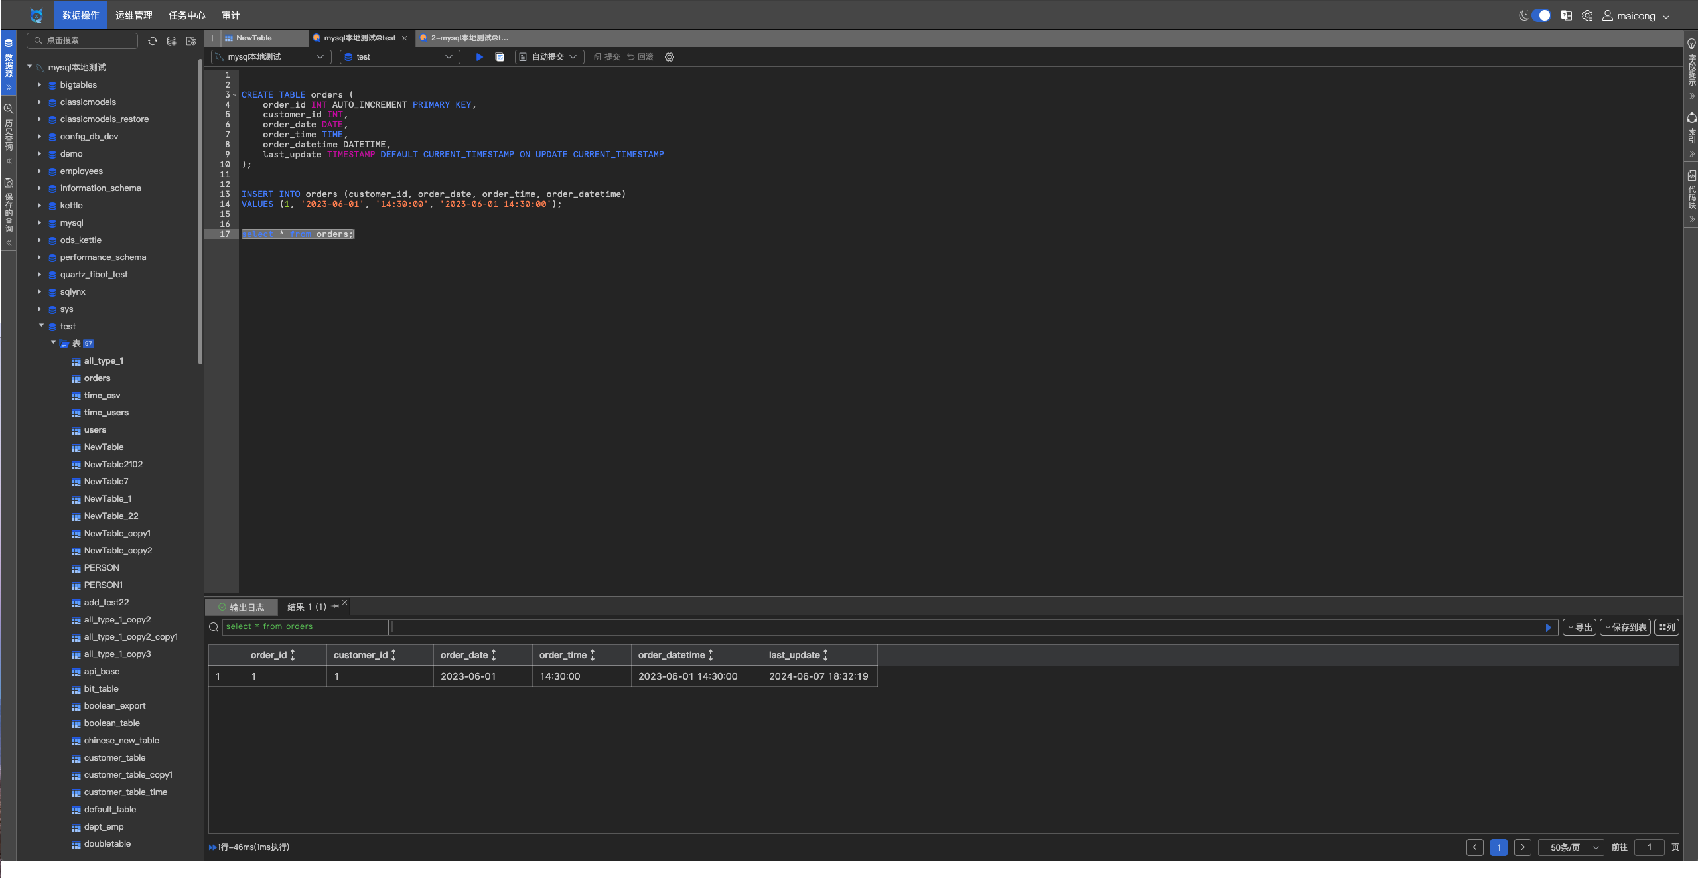The height and width of the screenshot is (878, 1698).
Task: Click the add data source icon
Action: tap(171, 41)
